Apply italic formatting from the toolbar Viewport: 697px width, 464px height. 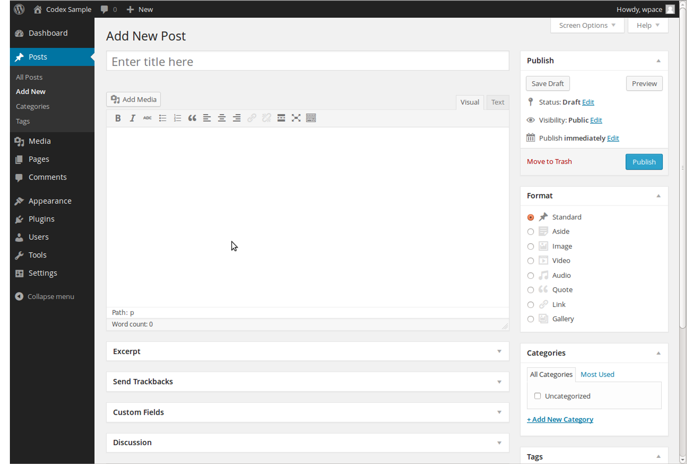click(132, 118)
